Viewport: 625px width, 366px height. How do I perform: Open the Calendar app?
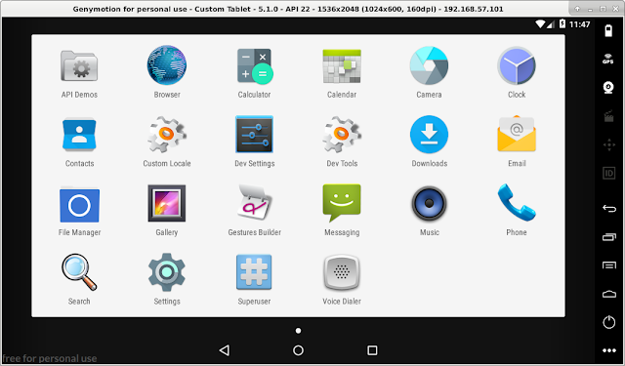(342, 73)
